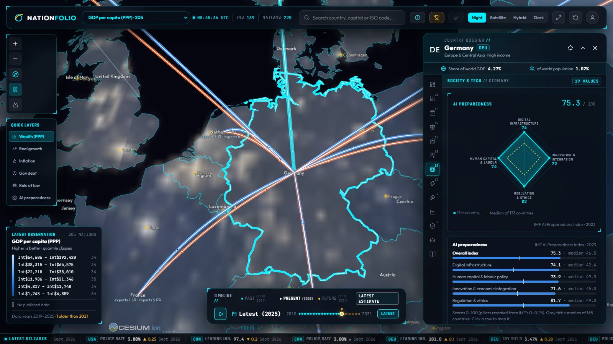
Task: Click the timeline slider's current year handle
Action: pos(341,314)
